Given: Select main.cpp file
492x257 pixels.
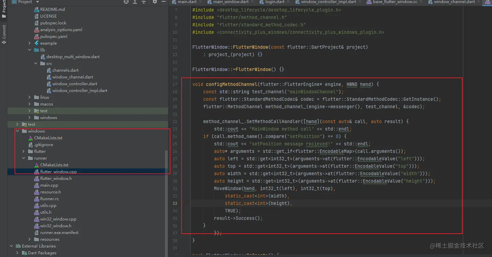Looking at the screenshot, I should click(49, 185).
